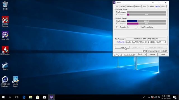Select the Bench tab
179x100 pixels.
157,6
